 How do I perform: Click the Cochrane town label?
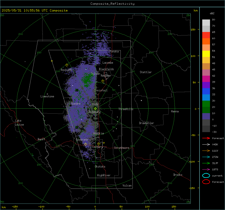pyautogui.click(x=82, y=140)
